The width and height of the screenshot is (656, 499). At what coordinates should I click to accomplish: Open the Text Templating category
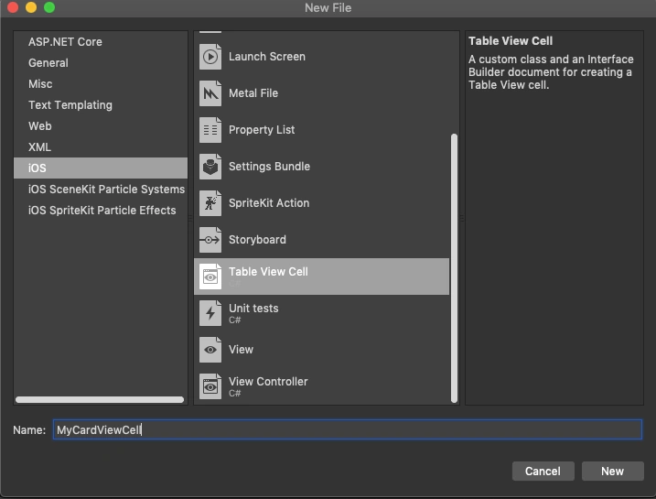[x=101, y=105]
